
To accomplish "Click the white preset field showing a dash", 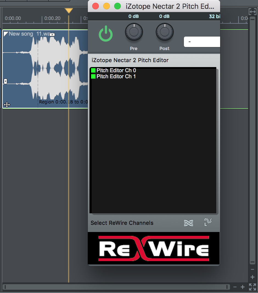I will (202, 42).
